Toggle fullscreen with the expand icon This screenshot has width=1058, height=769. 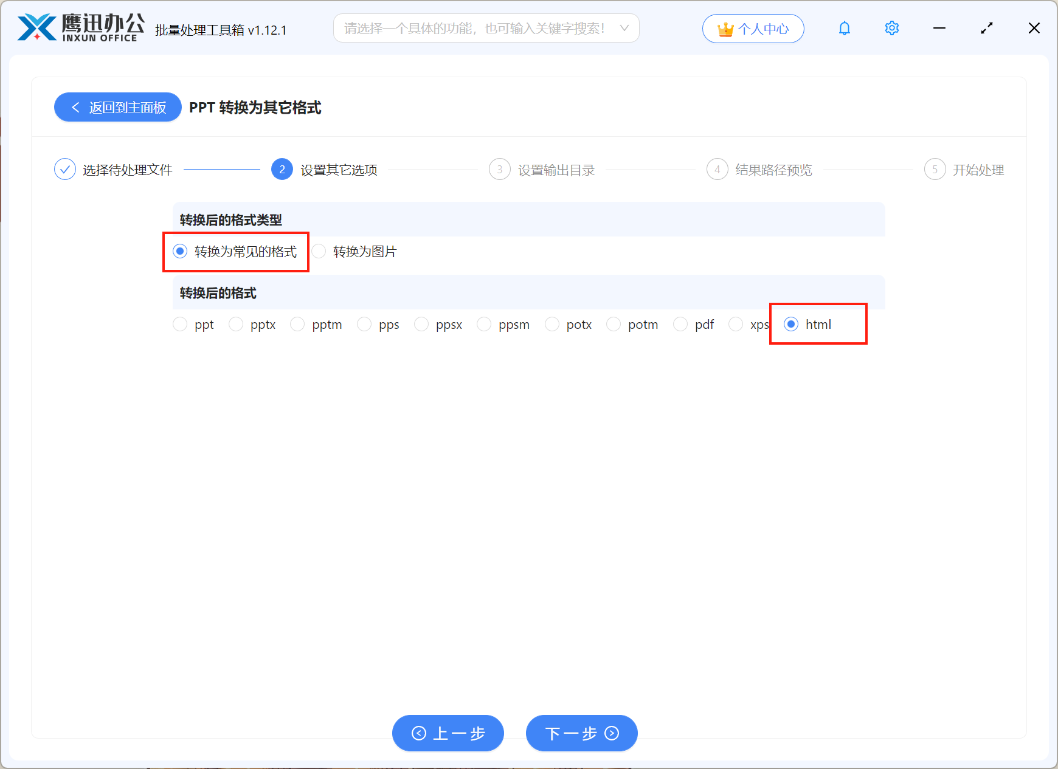[x=987, y=28]
